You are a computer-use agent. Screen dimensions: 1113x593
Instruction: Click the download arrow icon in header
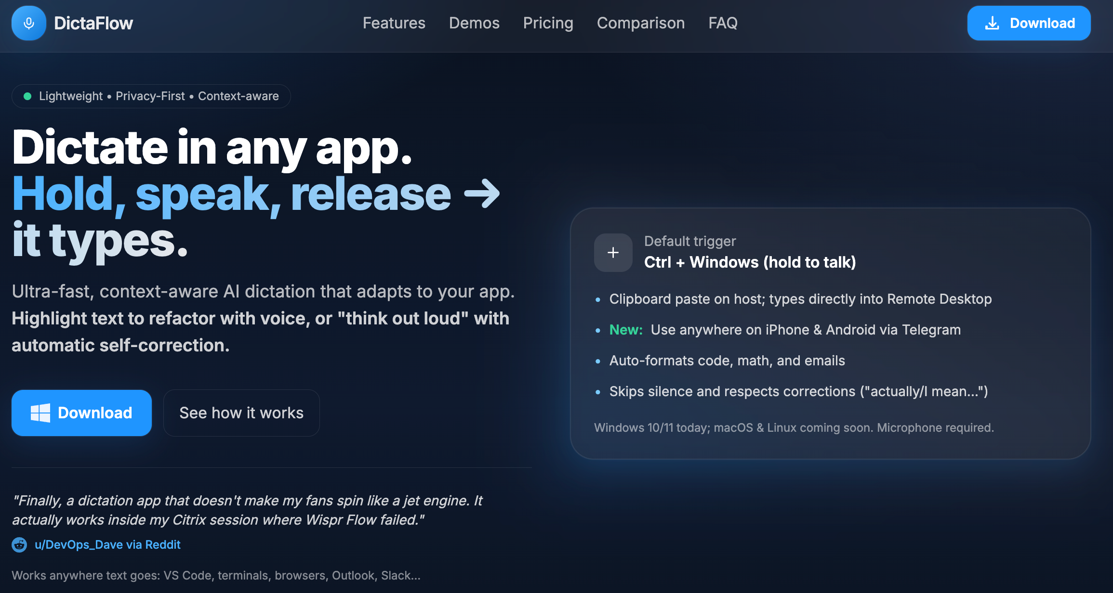[992, 23]
